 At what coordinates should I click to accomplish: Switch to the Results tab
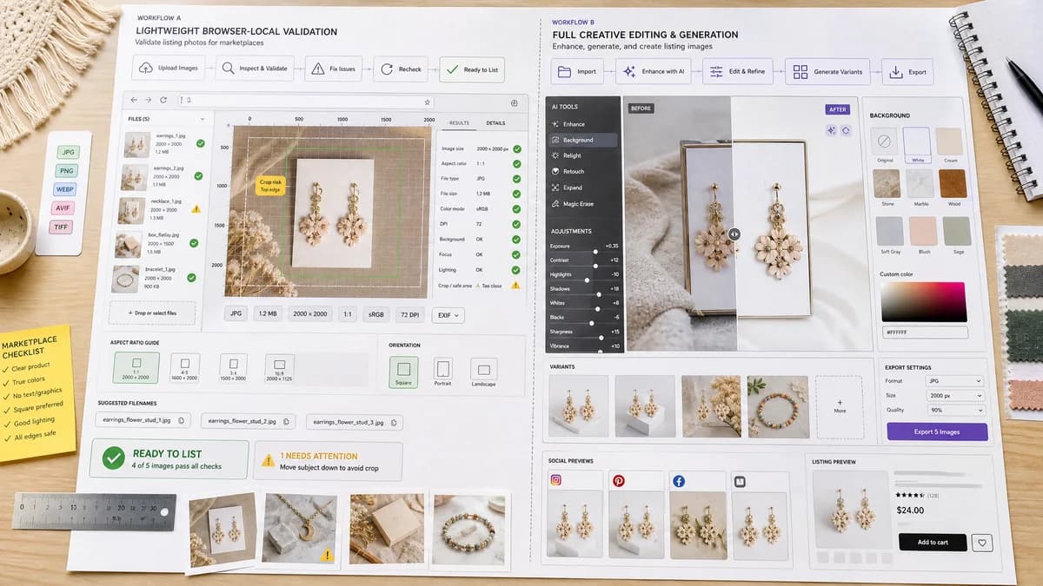click(459, 123)
